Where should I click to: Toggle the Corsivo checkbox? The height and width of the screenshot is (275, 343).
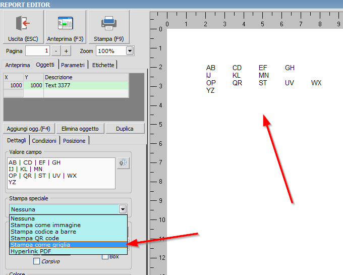(x=37, y=261)
